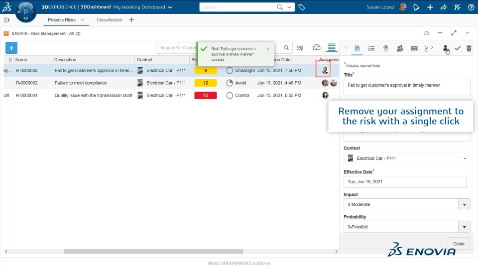Click the cloud icon in widget header
This screenshot has width=478, height=269.
[x=427, y=33]
